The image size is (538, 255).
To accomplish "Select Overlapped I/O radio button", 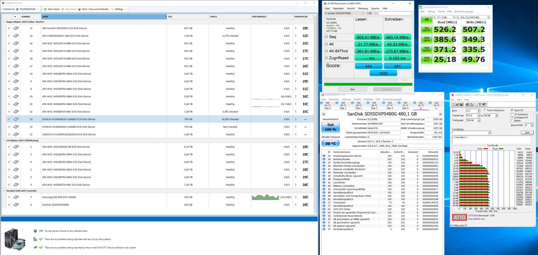I will [512, 117].
